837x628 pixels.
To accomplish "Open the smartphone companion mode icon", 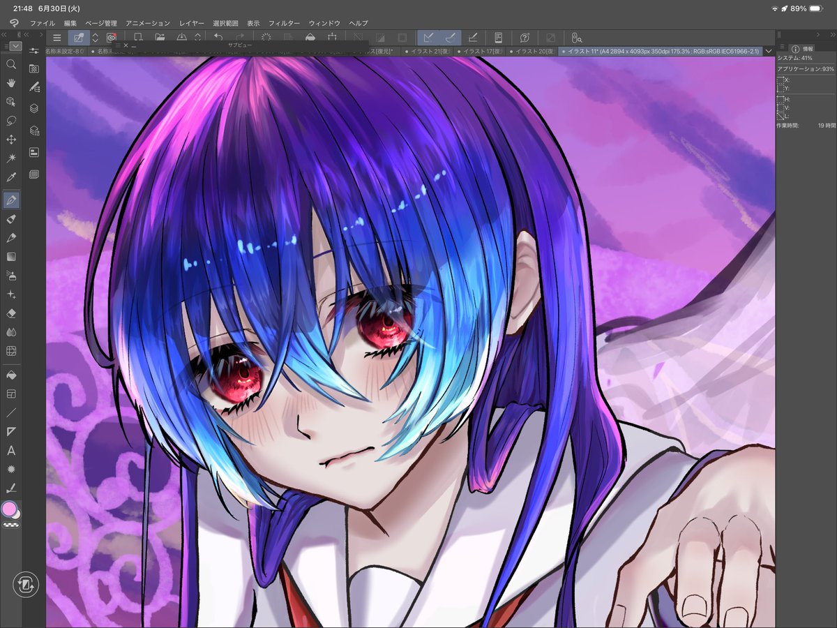I will coord(499,38).
